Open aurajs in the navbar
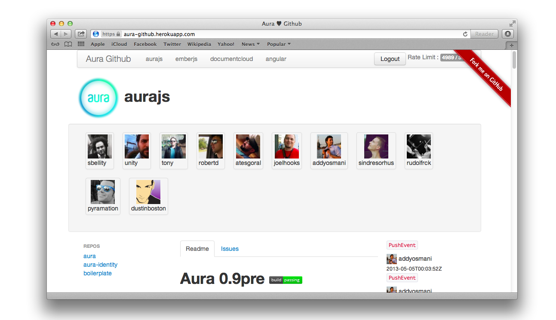Image resolution: width=556 pixels, height=320 pixels. point(154,59)
